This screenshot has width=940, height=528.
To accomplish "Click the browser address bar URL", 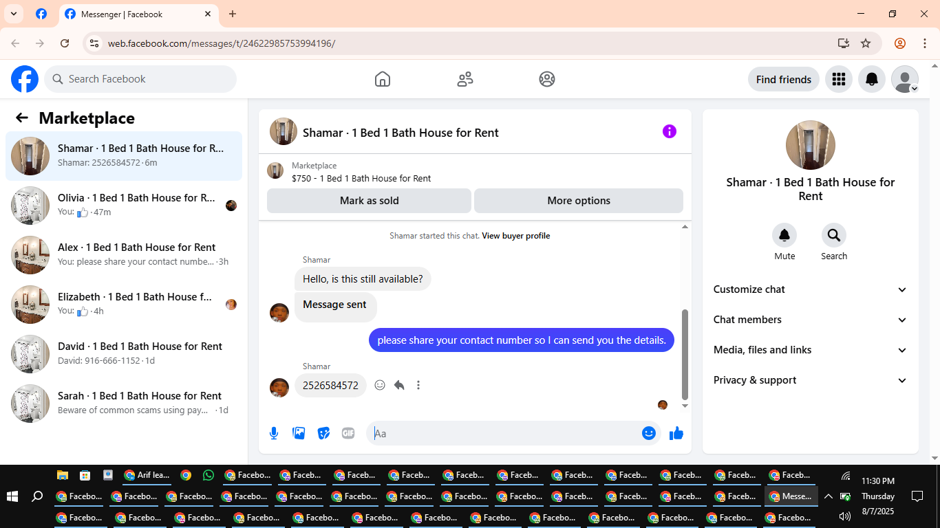I will 222,43.
